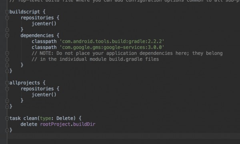Click the '// NOTE: Do not place' comment
The width and height of the screenshot is (240, 144).
point(127,53)
